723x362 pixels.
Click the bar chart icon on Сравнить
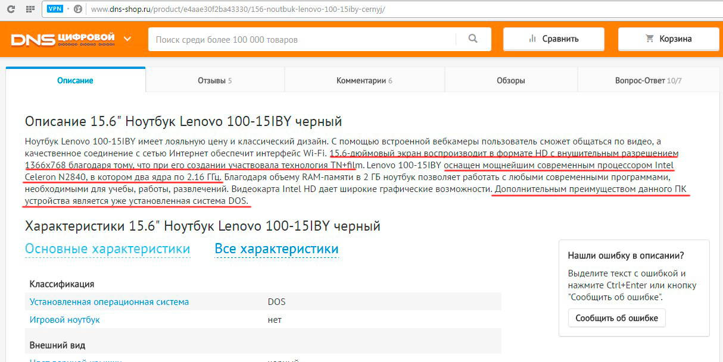click(x=532, y=39)
